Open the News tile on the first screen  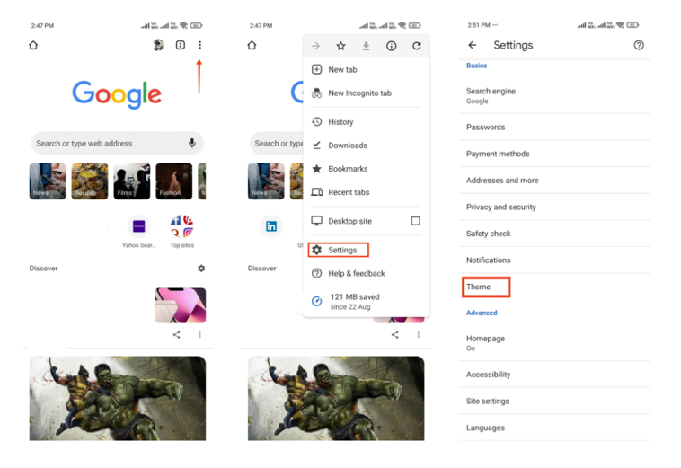(x=48, y=181)
